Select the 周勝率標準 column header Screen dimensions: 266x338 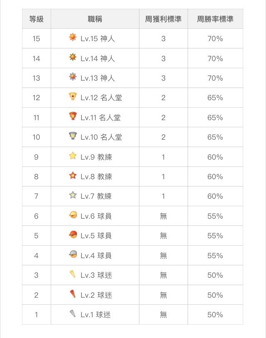click(215, 19)
